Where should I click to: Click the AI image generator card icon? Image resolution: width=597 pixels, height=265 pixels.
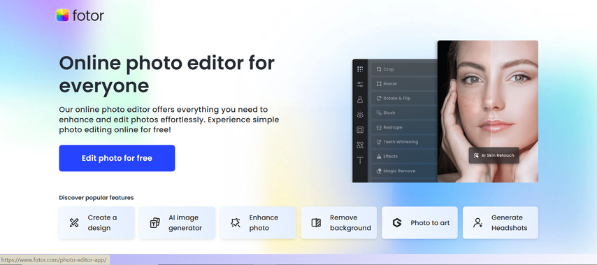tap(155, 223)
